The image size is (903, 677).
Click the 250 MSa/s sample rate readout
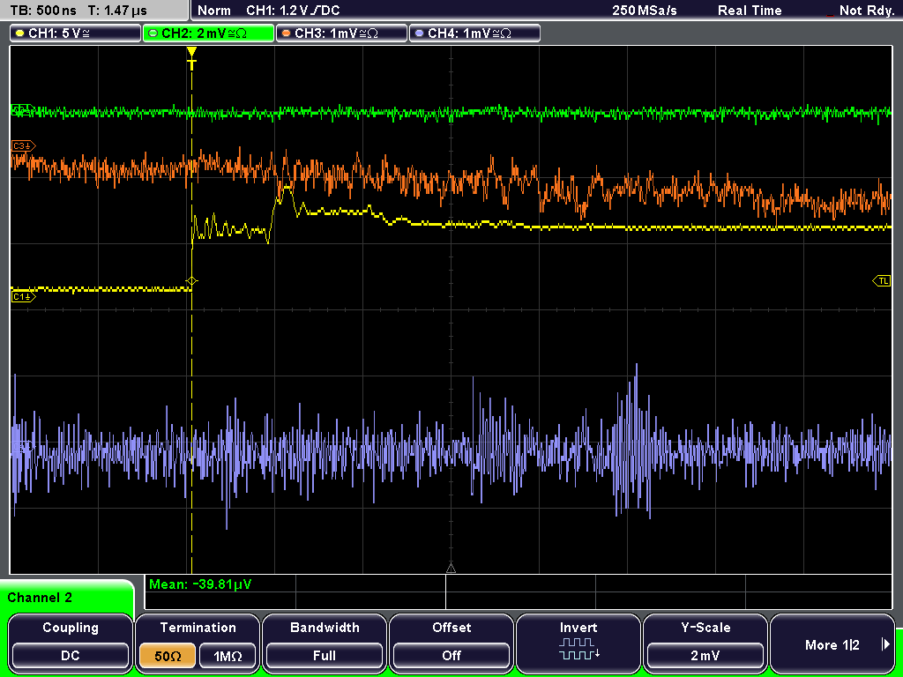645,11
